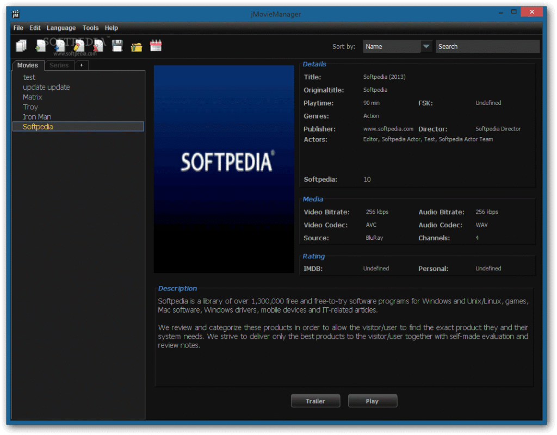Open the Tools menu
Image resolution: width=557 pixels, height=435 pixels.
(x=90, y=28)
